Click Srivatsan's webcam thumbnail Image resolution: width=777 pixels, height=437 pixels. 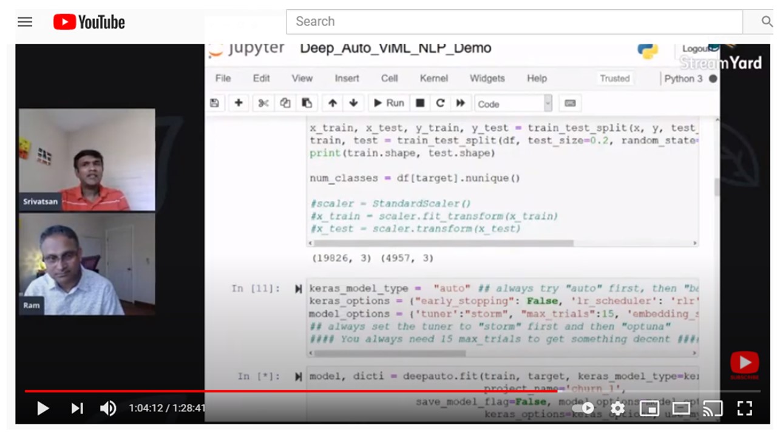(x=87, y=160)
